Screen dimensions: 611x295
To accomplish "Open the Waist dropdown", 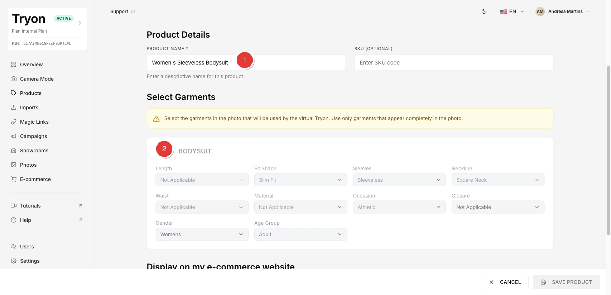I will (202, 207).
